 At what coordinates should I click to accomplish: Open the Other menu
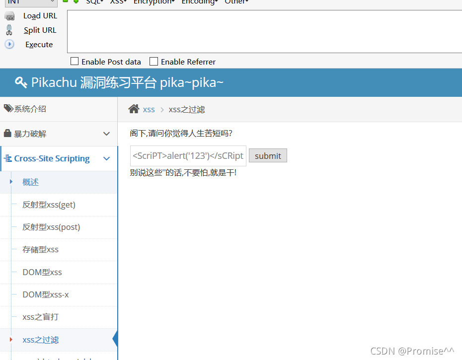tap(236, 2)
